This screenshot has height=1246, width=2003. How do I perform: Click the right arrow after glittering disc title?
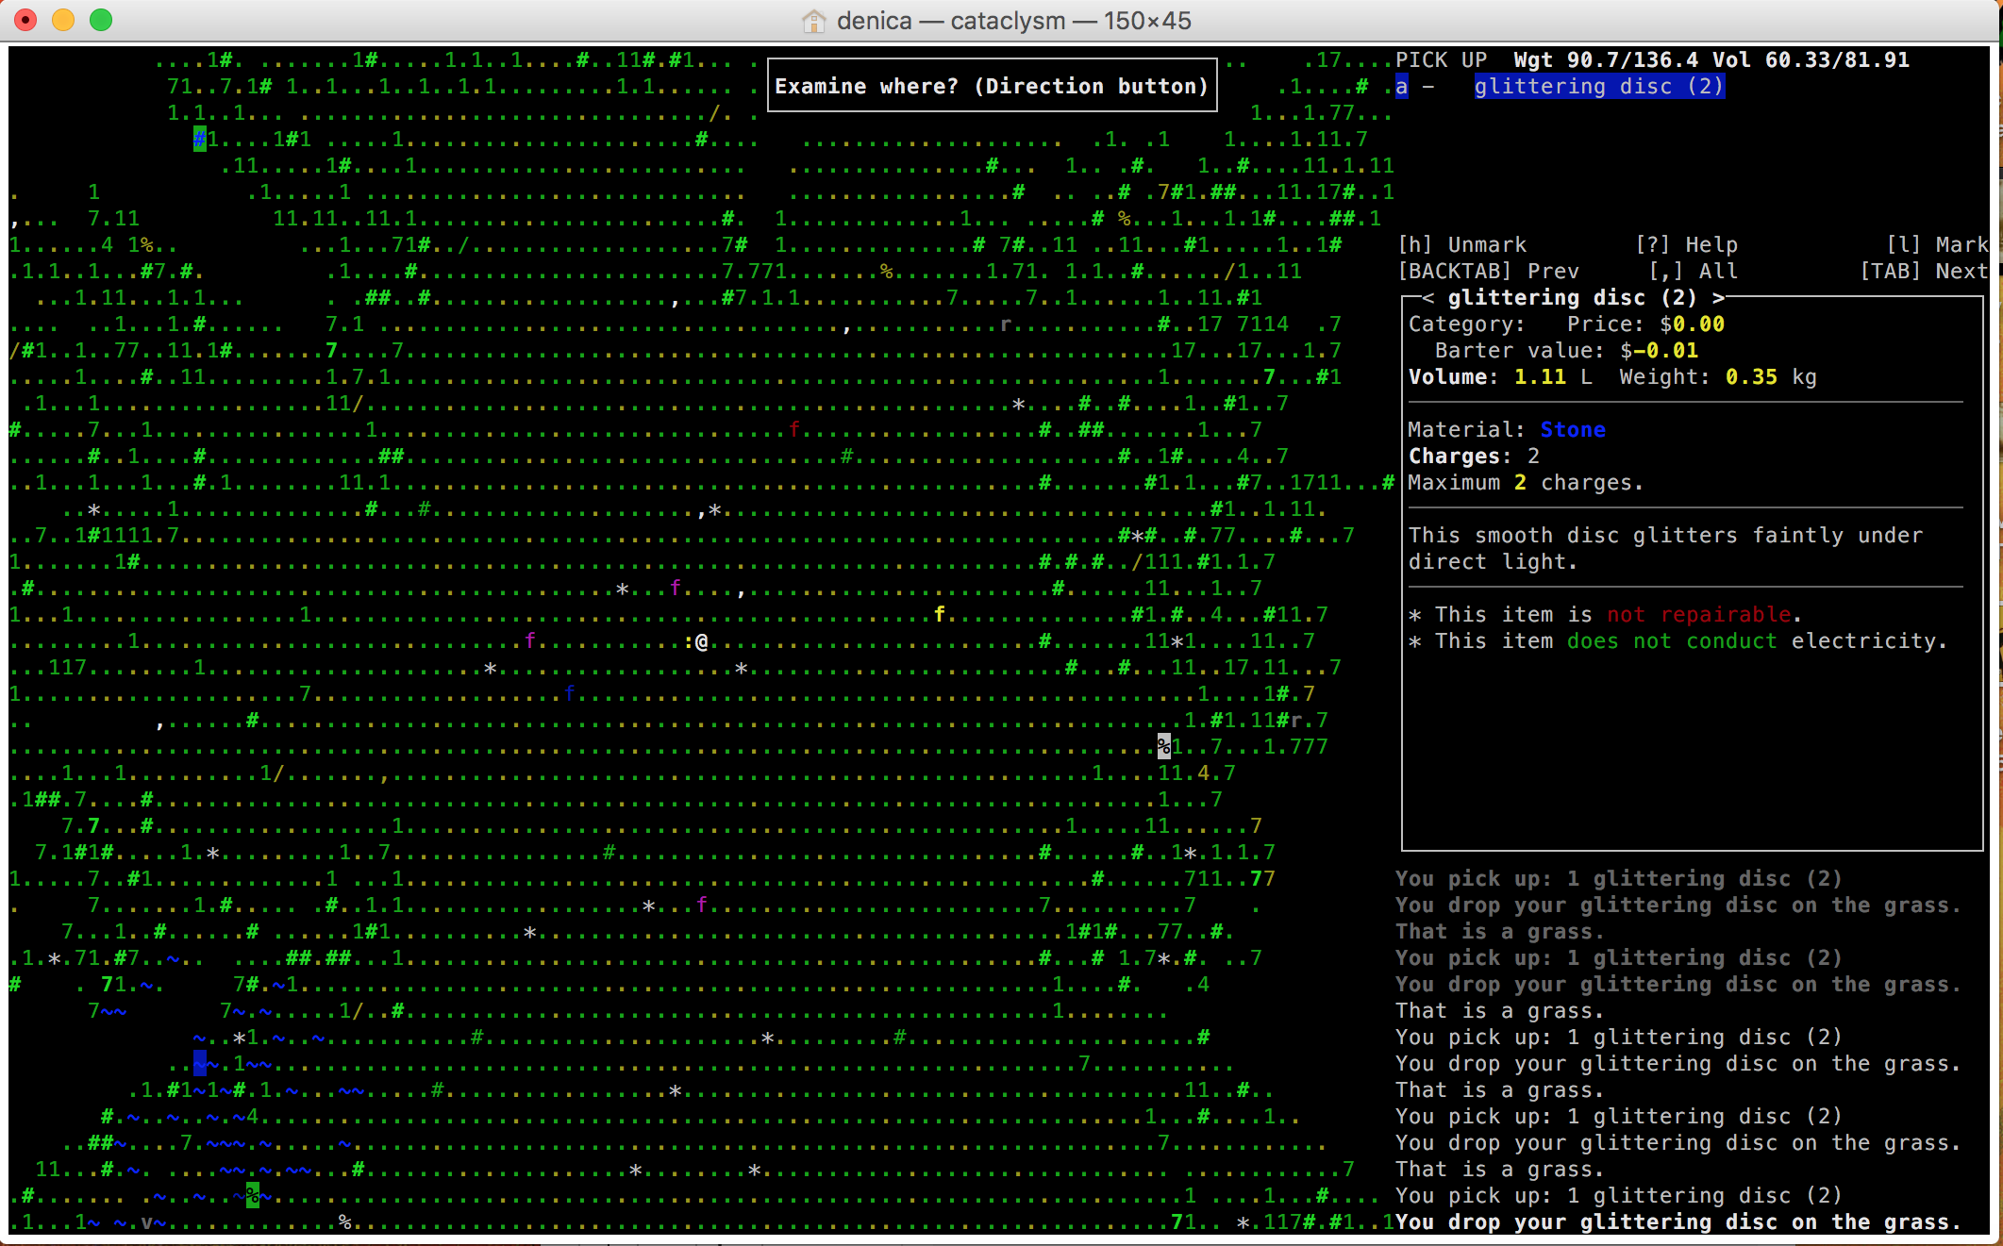coord(1719,297)
